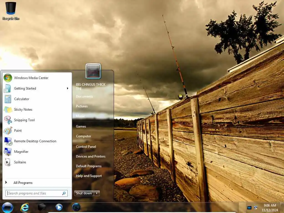
Task: Click the user account picture
Action: coord(93,71)
